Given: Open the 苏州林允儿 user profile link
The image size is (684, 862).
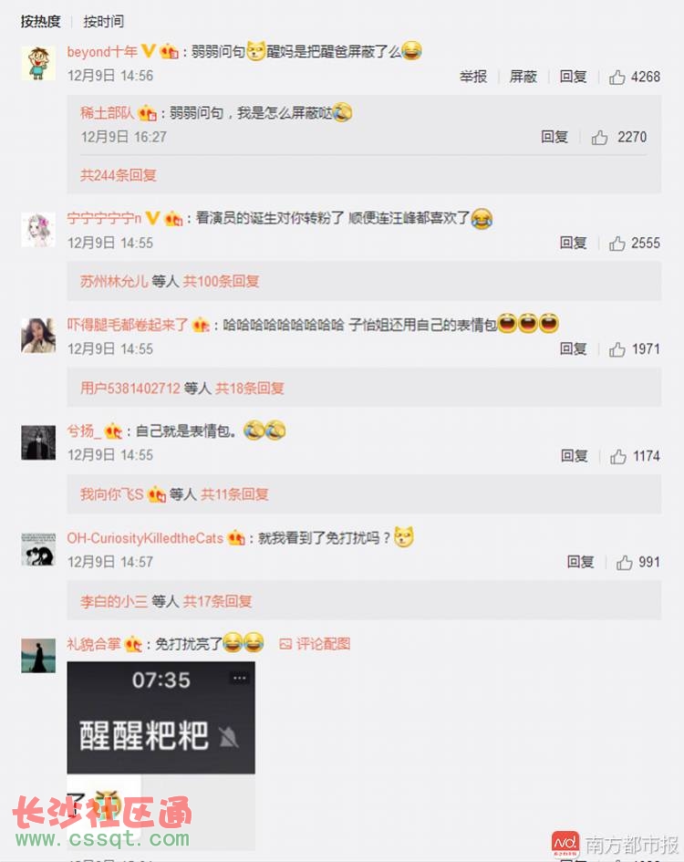Looking at the screenshot, I should pos(114,282).
